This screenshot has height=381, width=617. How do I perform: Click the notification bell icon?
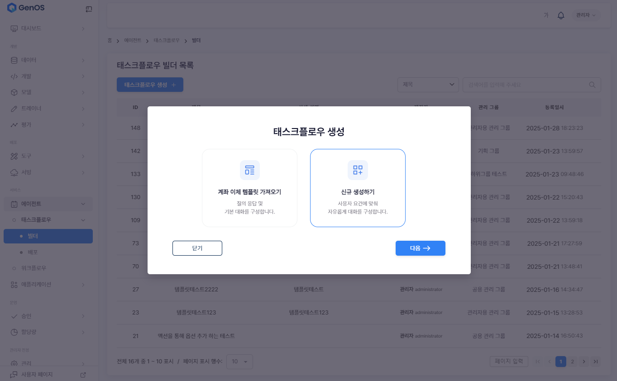561,15
